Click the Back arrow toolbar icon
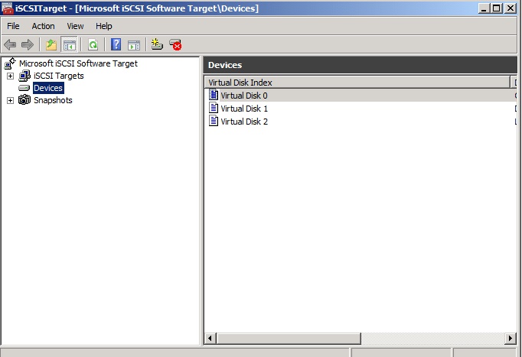The image size is (522, 357). pyautogui.click(x=10, y=44)
